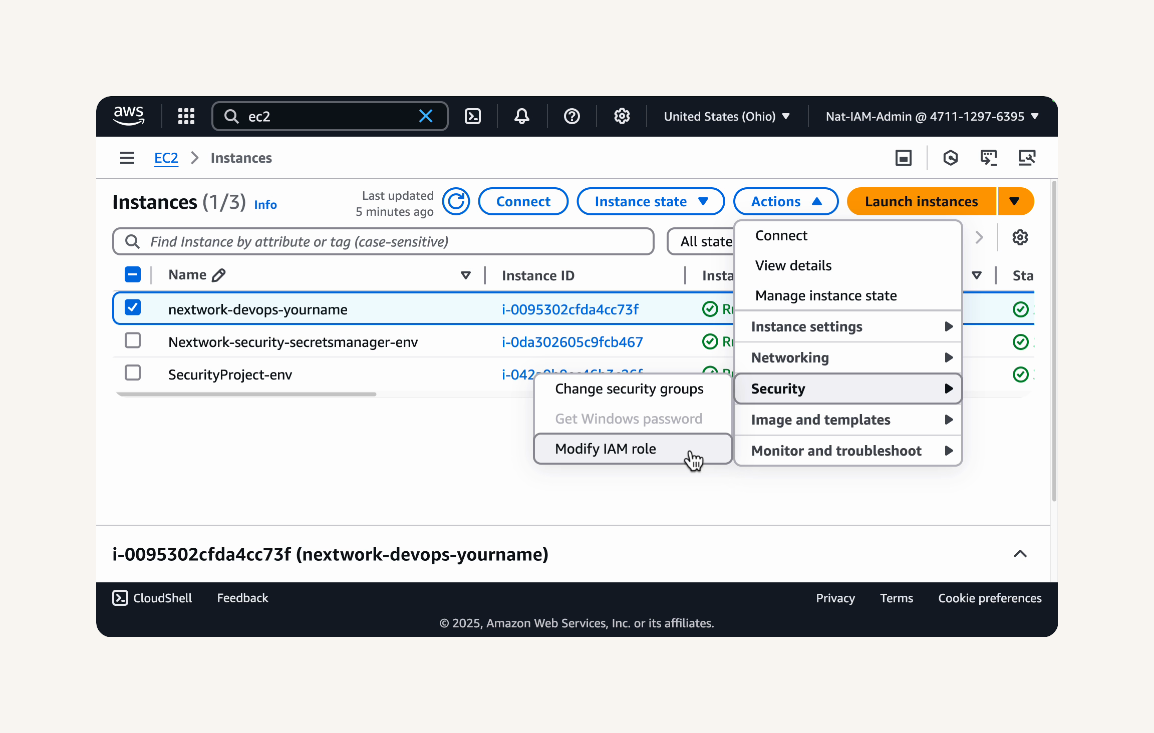
Task: Open table preferences gear icon
Action: pos(1020,237)
